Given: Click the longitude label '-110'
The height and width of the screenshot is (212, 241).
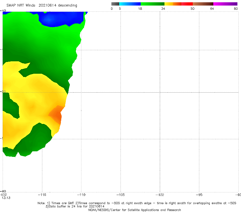Looking at the screenshot, I should coord(81,195).
